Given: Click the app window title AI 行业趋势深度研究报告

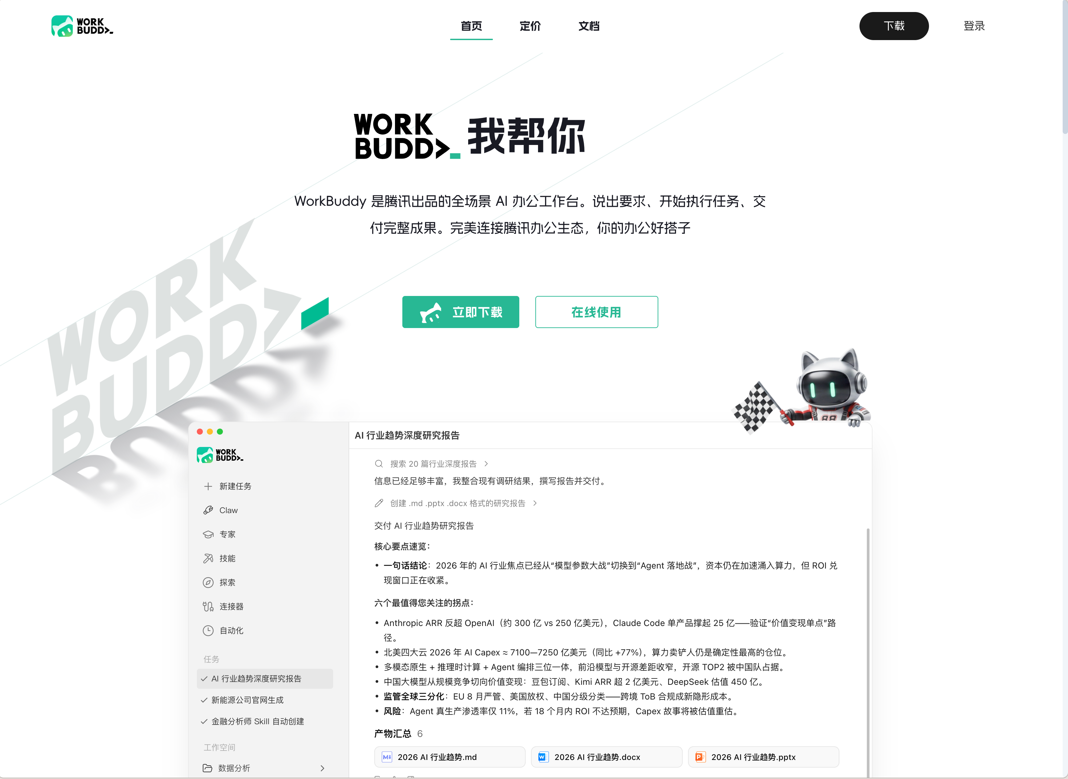Looking at the screenshot, I should coord(407,435).
